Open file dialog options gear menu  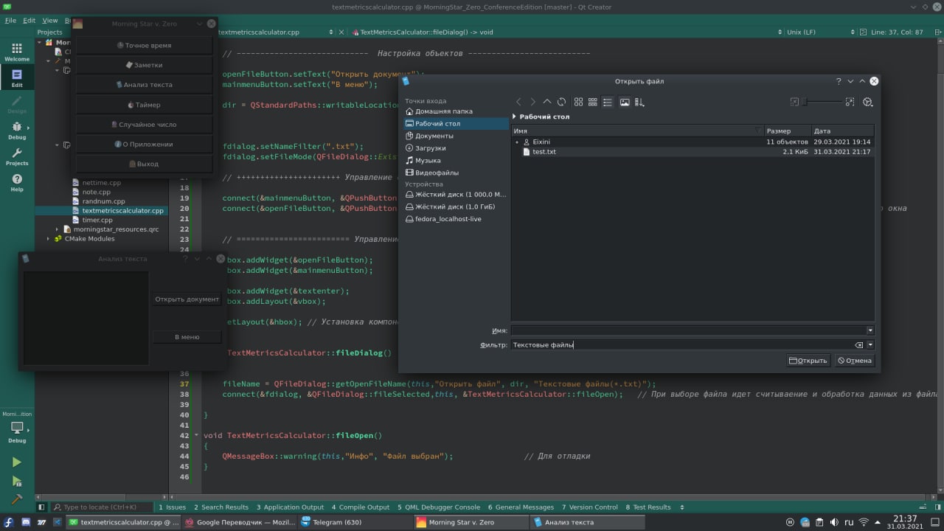click(867, 102)
